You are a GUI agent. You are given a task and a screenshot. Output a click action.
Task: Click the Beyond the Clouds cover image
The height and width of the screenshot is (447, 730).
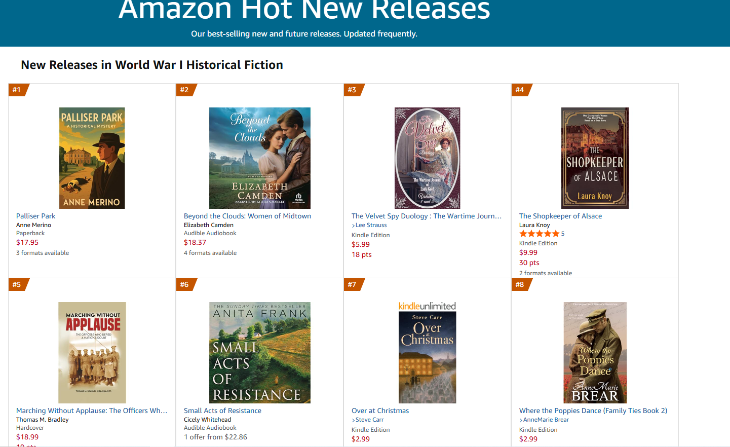click(259, 158)
